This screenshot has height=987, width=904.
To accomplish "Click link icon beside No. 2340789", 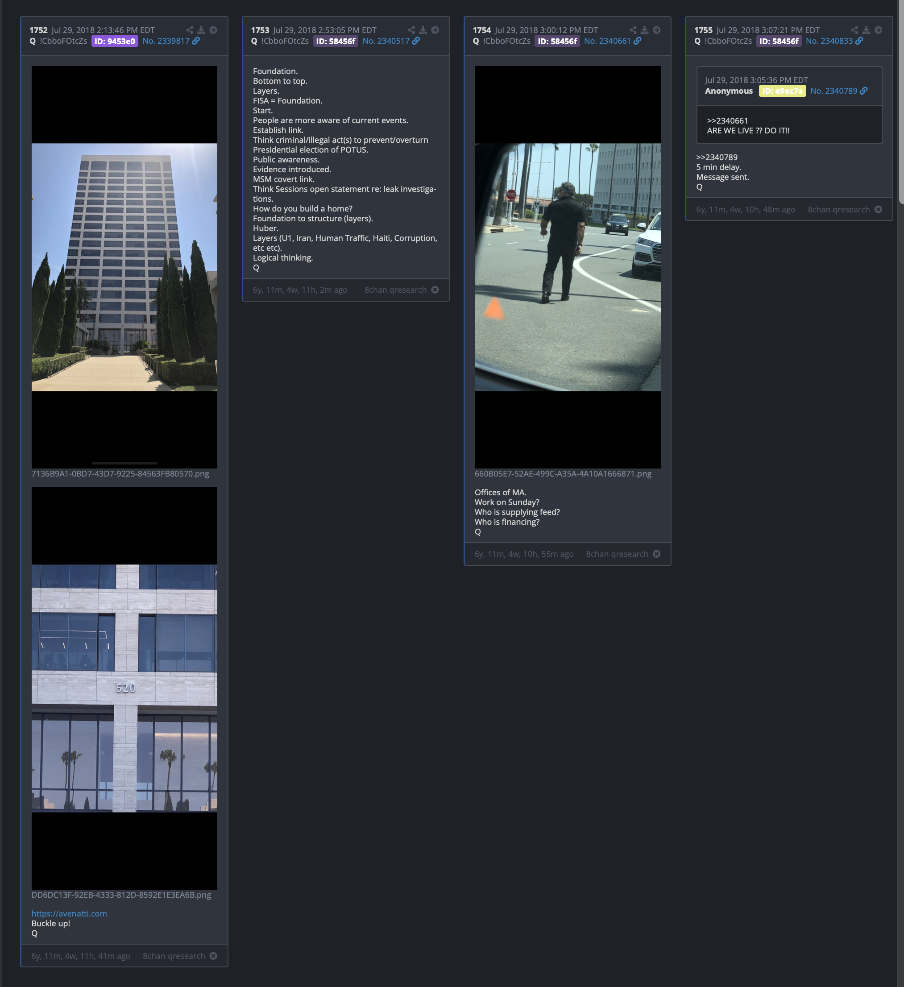I will click(x=864, y=91).
